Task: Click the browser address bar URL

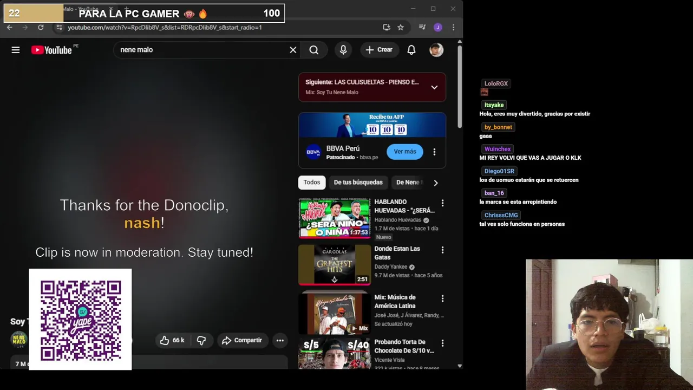Action: tap(165, 27)
